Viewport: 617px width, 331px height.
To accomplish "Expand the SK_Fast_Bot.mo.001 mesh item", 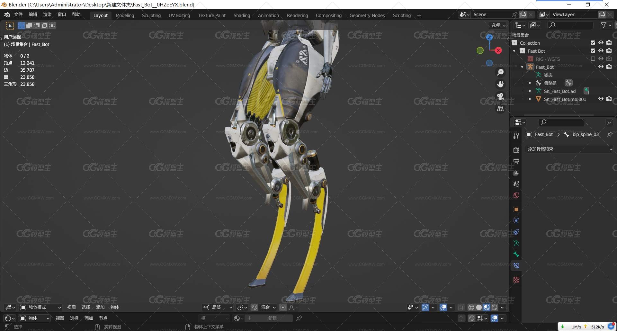I will coord(530,99).
